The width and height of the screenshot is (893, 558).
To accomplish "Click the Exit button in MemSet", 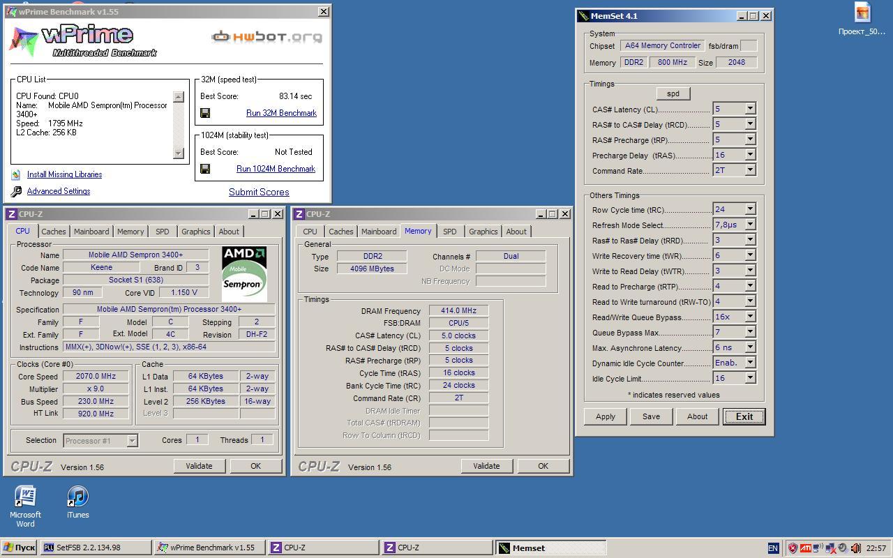I will click(744, 416).
